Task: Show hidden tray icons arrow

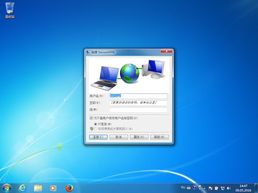Action: point(205,188)
